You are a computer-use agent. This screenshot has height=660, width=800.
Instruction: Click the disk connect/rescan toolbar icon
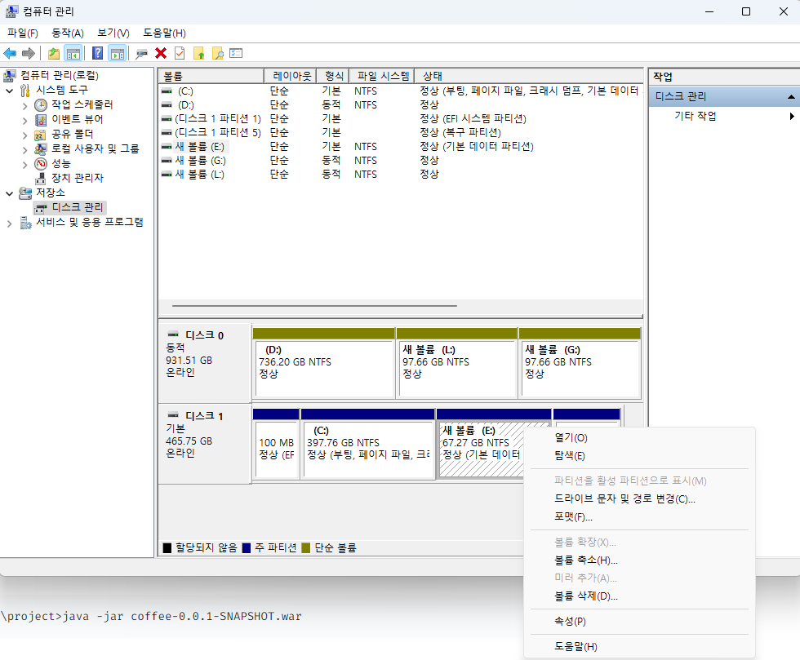click(x=141, y=53)
